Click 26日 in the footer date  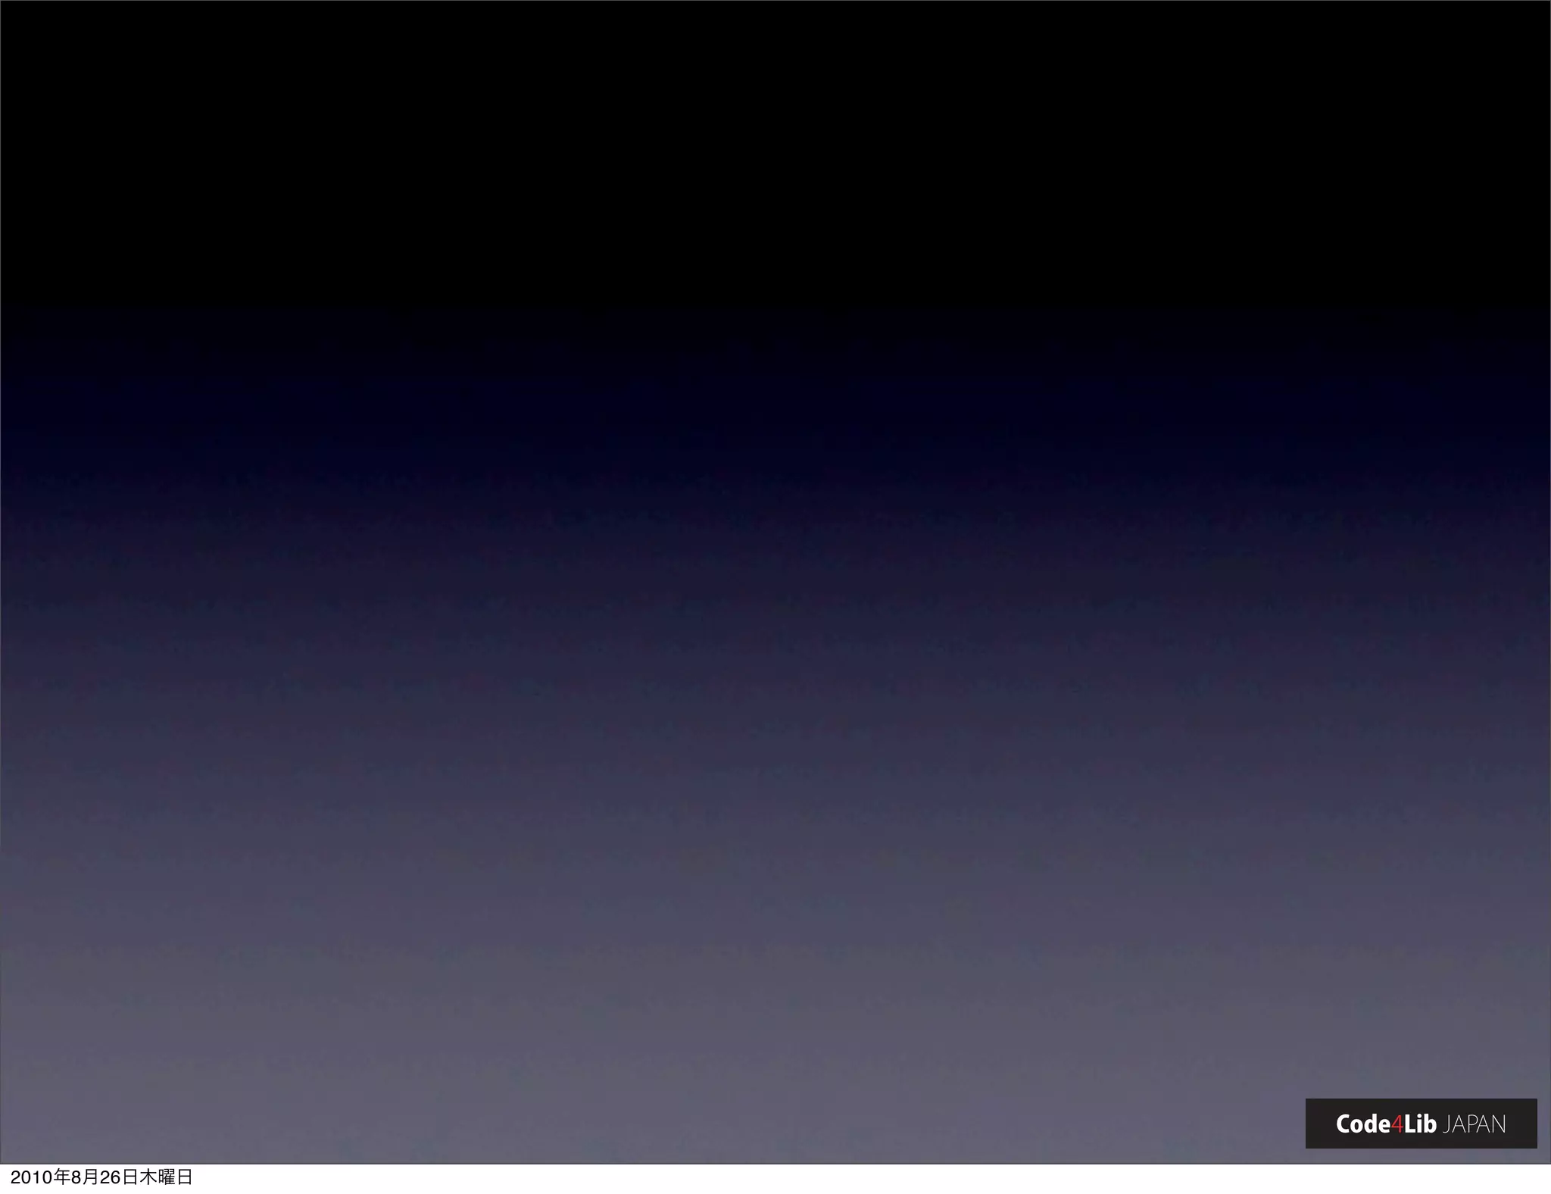point(119,1177)
